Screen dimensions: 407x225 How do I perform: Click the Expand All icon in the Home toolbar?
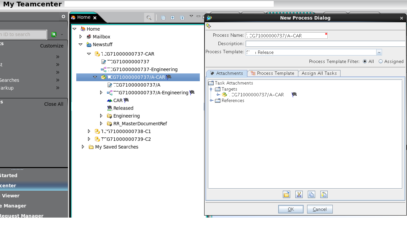(x=182, y=17)
